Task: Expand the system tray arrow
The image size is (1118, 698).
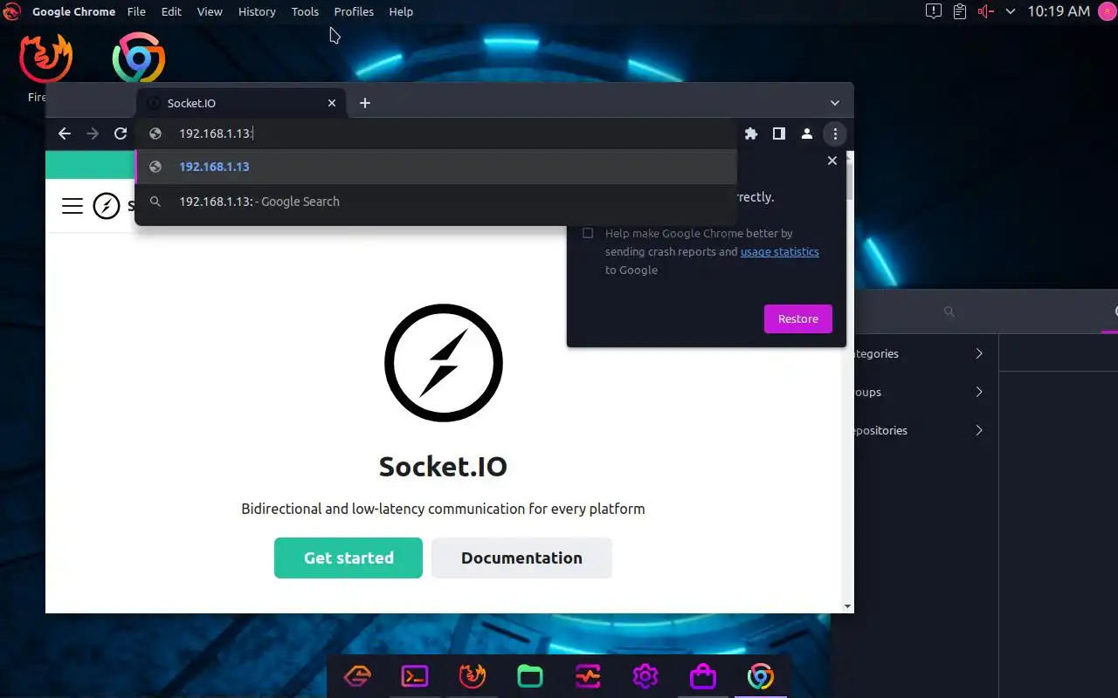Action: 1011,11
